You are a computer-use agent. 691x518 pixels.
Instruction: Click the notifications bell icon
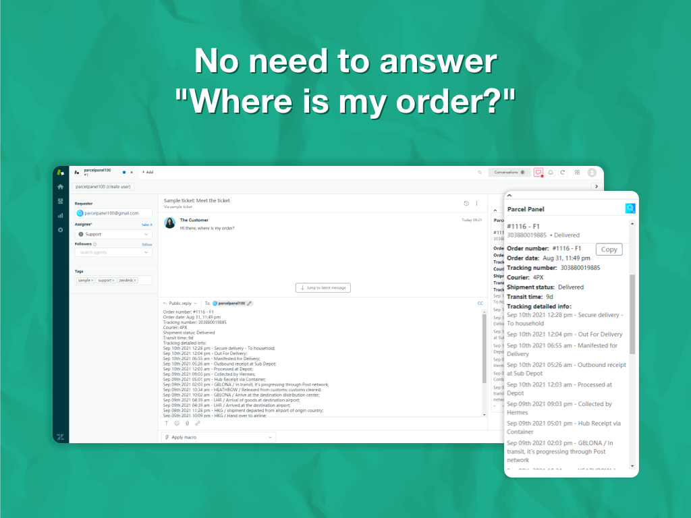[551, 172]
